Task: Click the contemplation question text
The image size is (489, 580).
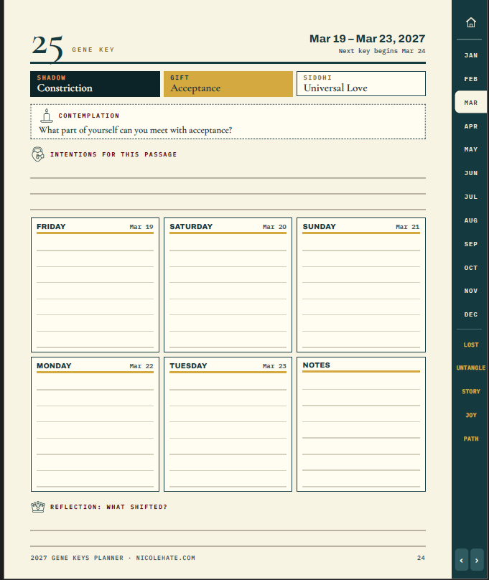Action: tap(136, 130)
